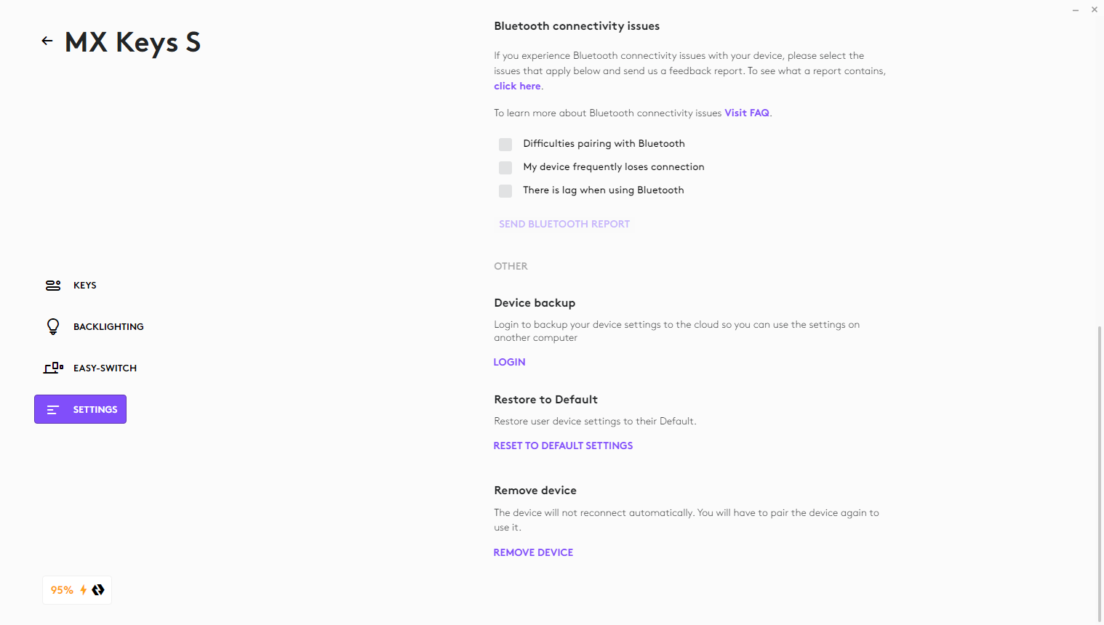Switch to EASY-SWITCH section

click(105, 368)
